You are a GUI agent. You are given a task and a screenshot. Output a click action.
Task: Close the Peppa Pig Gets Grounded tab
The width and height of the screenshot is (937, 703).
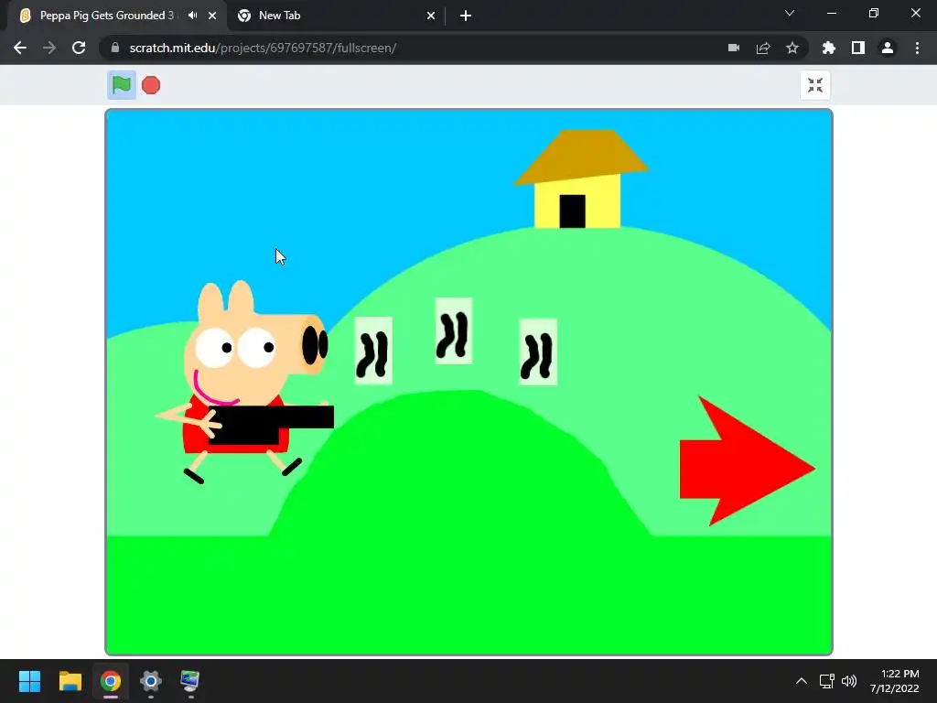[212, 16]
